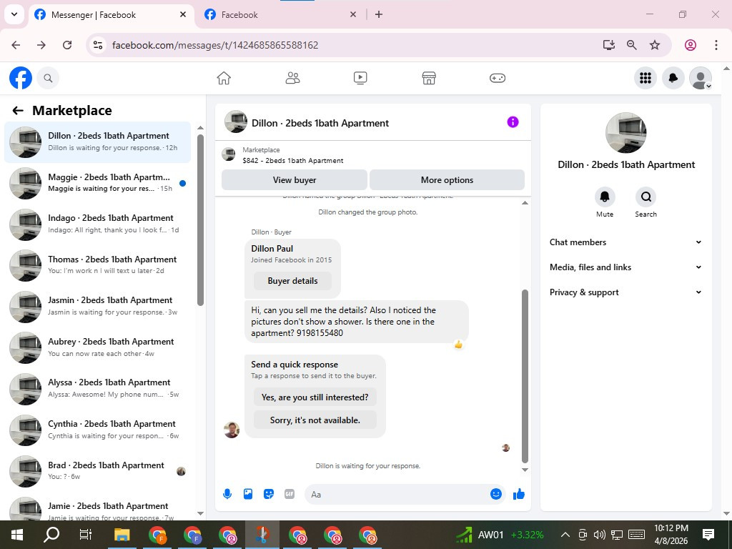Attach a photo with the image icon
The height and width of the screenshot is (549, 732).
tap(248, 494)
